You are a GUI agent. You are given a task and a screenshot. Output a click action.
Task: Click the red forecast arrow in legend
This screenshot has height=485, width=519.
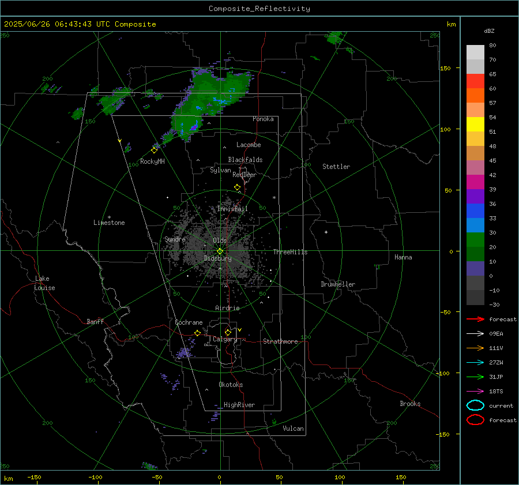tap(475, 319)
